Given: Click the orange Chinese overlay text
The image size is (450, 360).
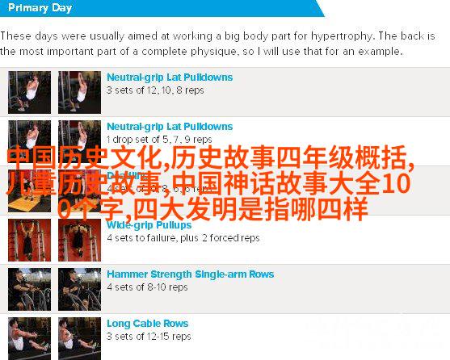Looking at the screenshot, I should coord(210,183).
